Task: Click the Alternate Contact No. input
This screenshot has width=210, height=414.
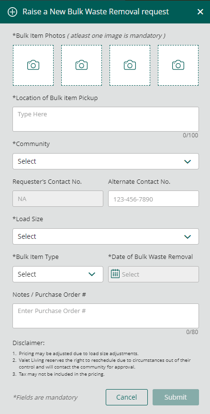Action: point(154,199)
